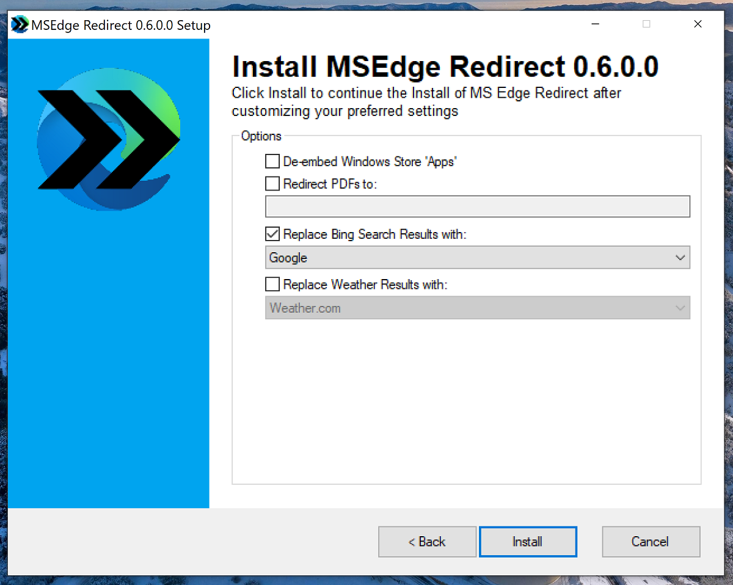Viewport: 733px width, 585px height.
Task: Click the grayed-out Weather.com dropdown
Action: [476, 308]
